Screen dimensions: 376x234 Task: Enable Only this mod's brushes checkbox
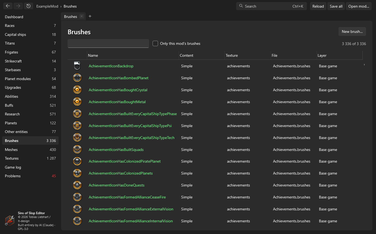[155, 43]
